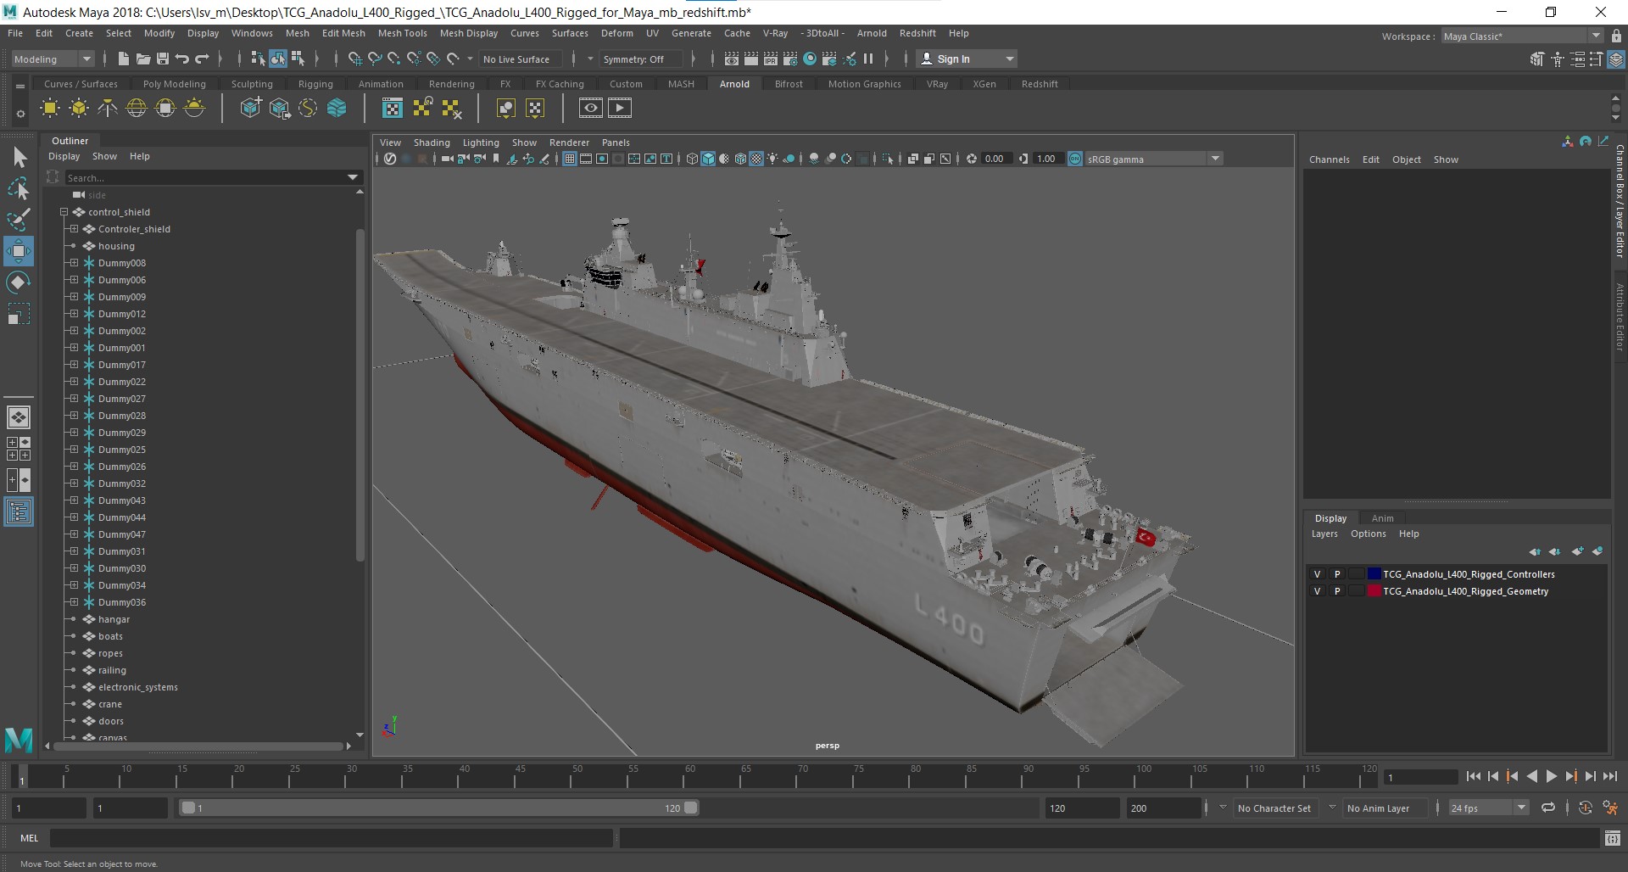The width and height of the screenshot is (1628, 872).
Task: Expand Dummy008 node in Outliner
Action: pos(74,263)
